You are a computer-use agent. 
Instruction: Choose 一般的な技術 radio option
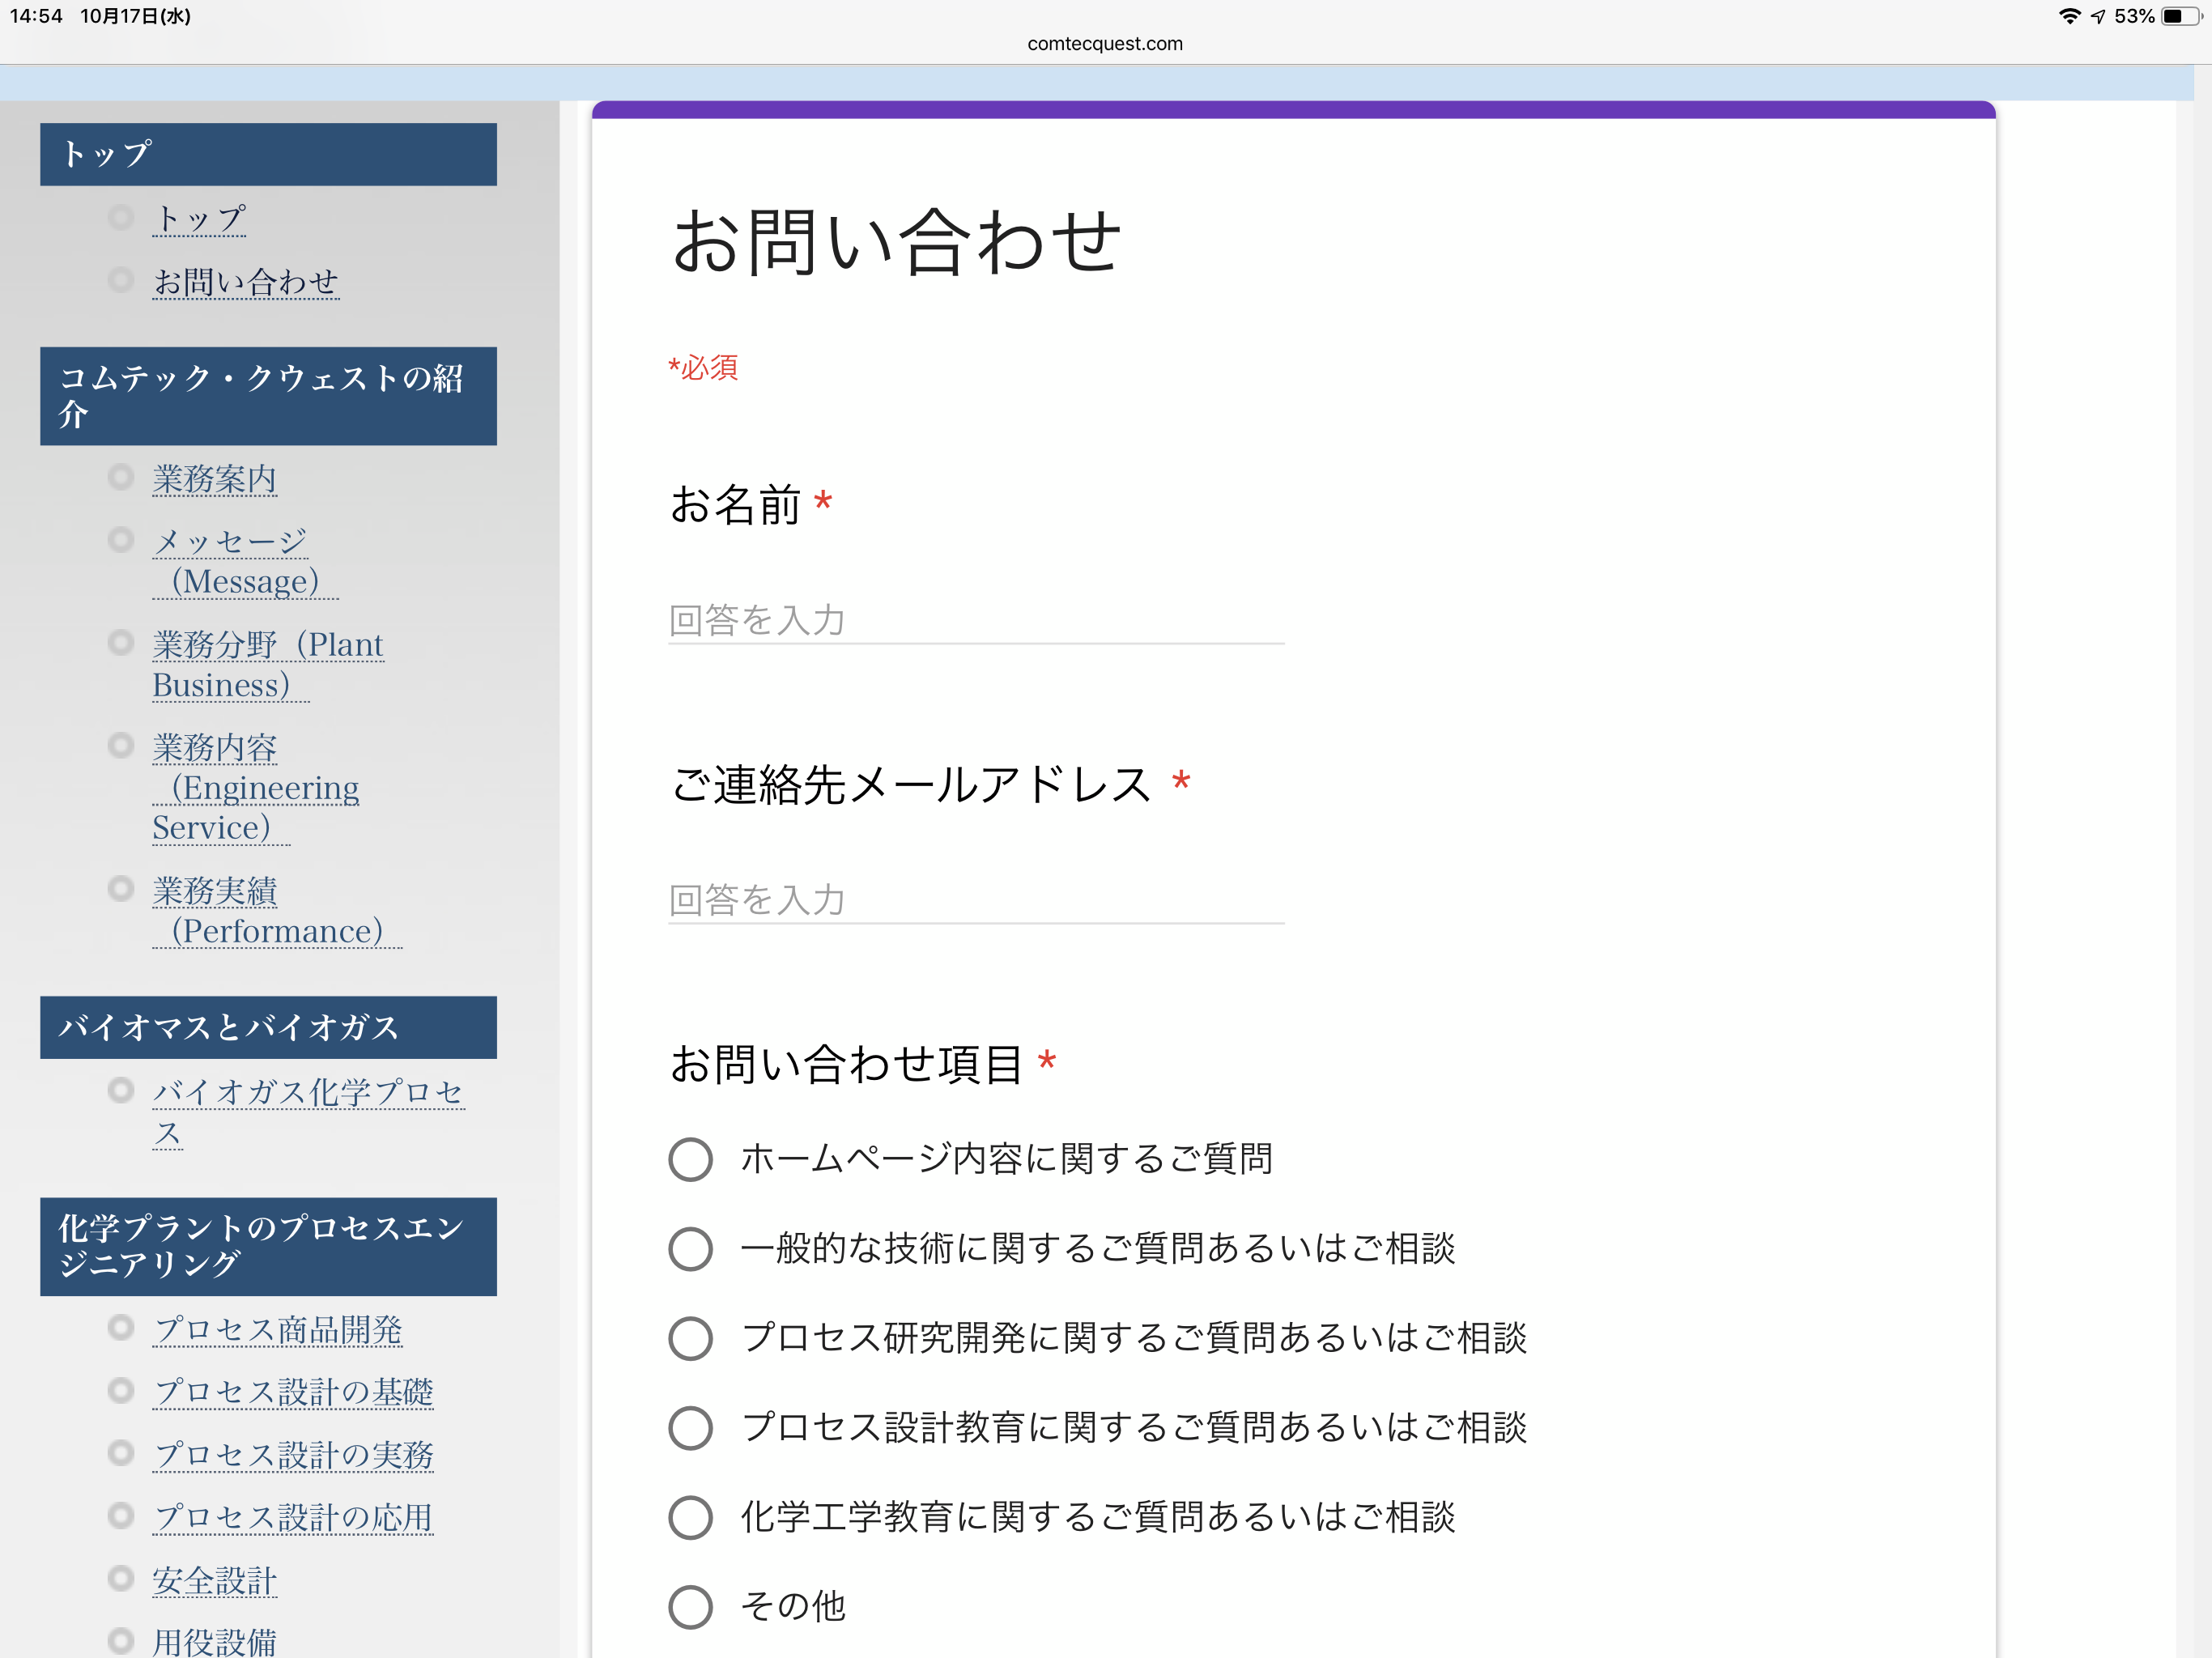pyautogui.click(x=690, y=1249)
